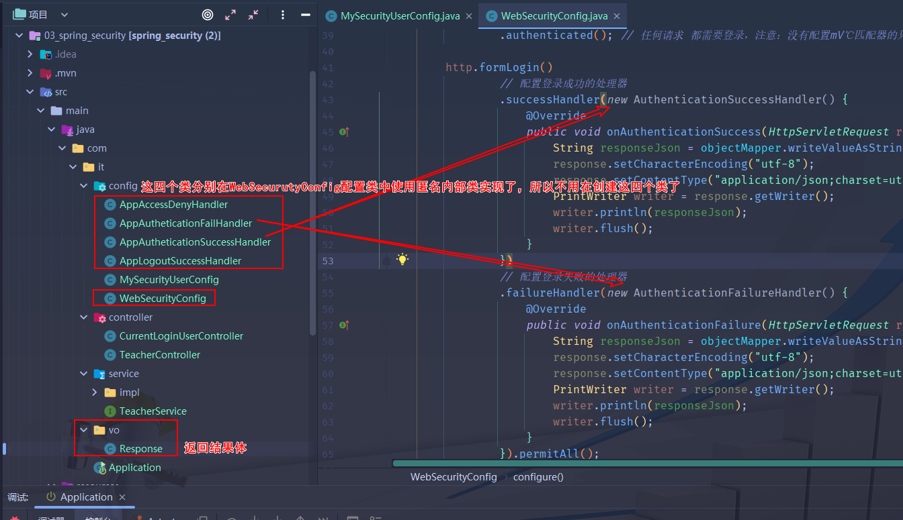Close the MySecurityUserConfig.java tab

(468, 16)
